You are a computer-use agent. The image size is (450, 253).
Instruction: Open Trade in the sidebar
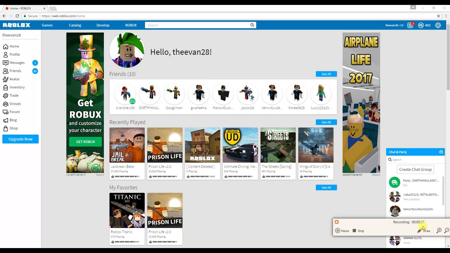(11, 96)
